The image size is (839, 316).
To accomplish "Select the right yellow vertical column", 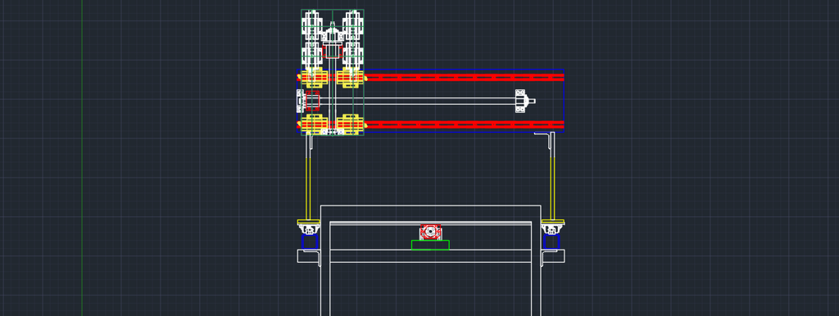I will 552,177.
